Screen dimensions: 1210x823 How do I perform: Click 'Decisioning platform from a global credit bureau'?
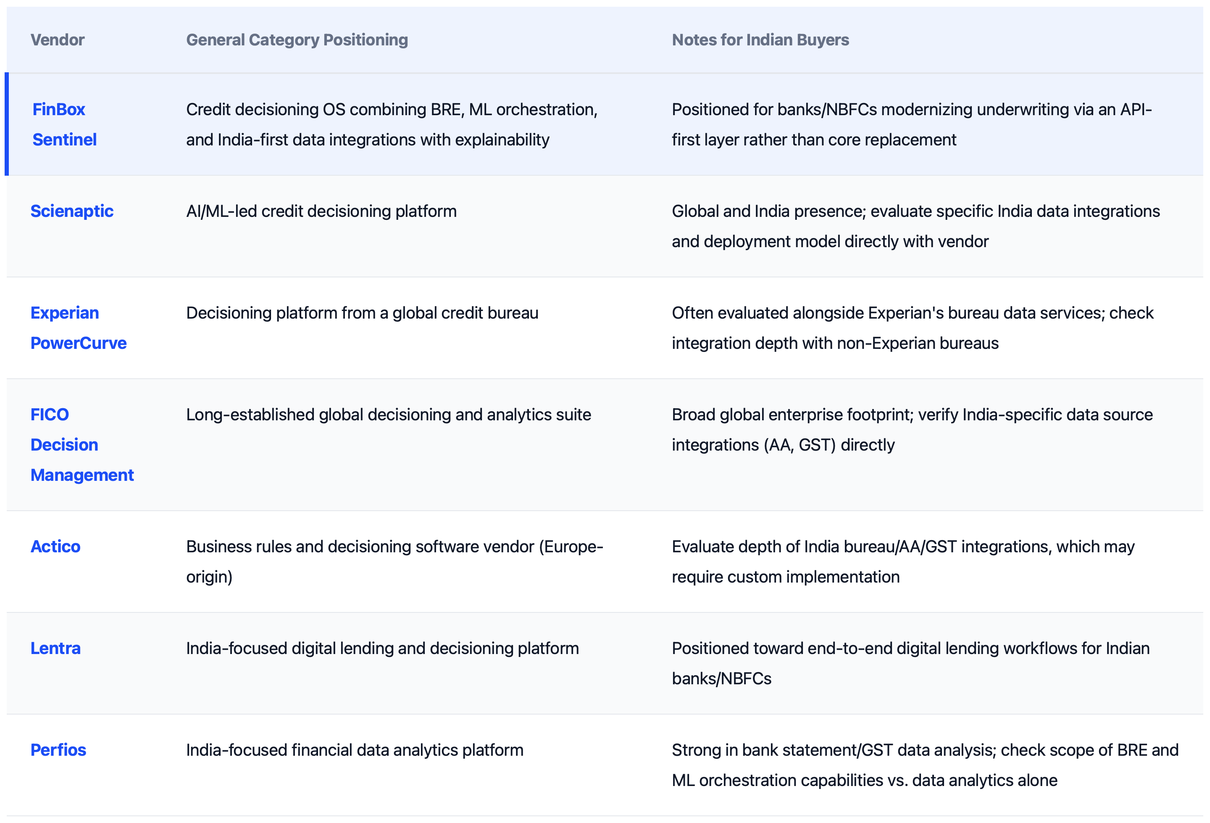click(363, 313)
